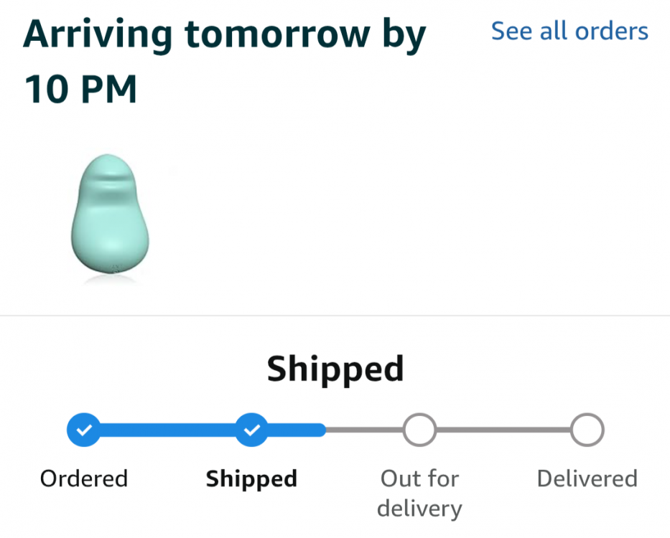Tap the Out for delivery step label
Viewport: 670px width, 538px height.
tap(419, 493)
